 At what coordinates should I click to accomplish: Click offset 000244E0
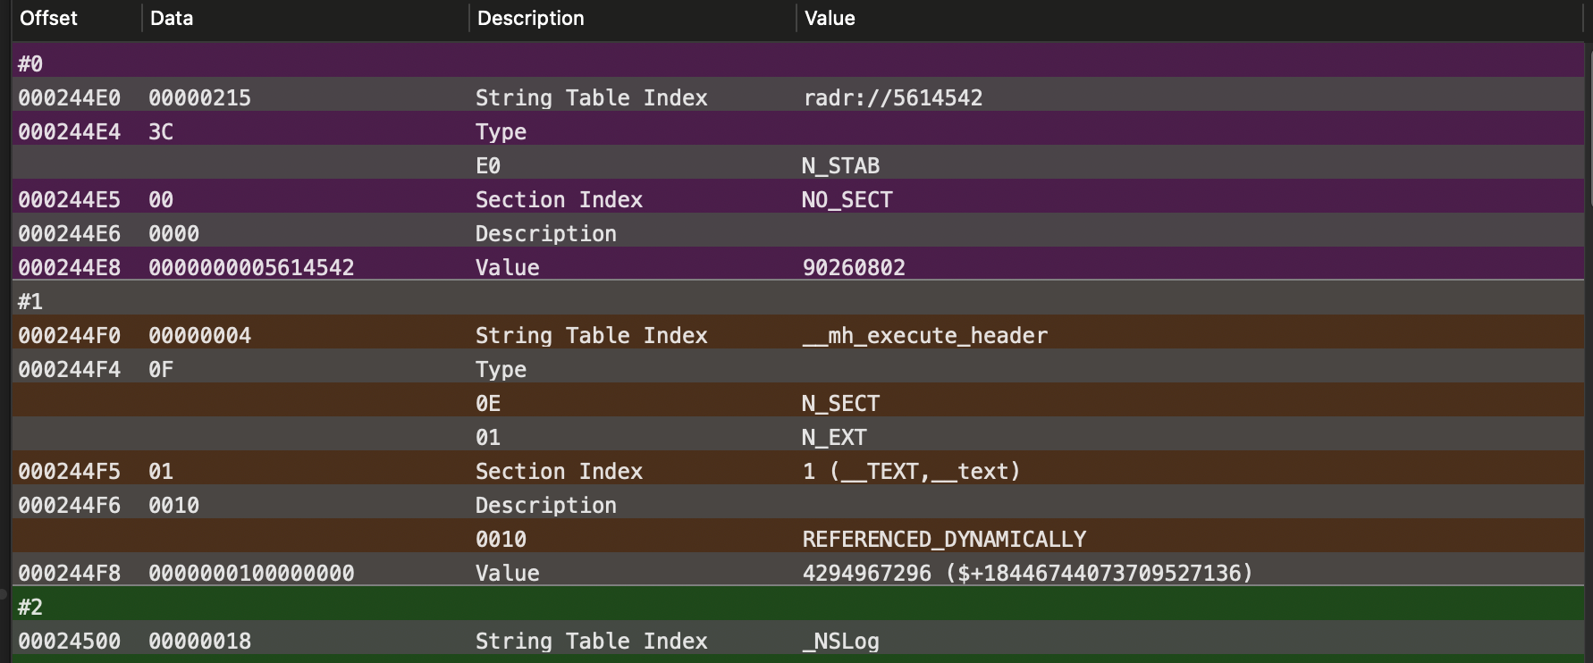tap(70, 98)
